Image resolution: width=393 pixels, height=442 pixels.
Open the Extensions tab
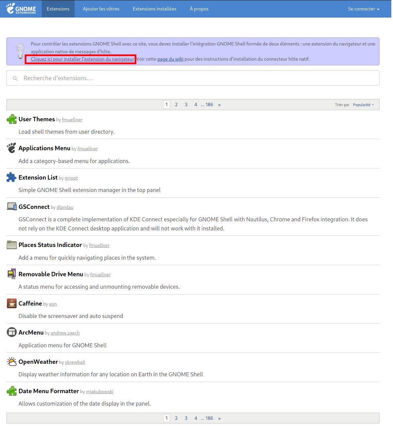click(58, 9)
